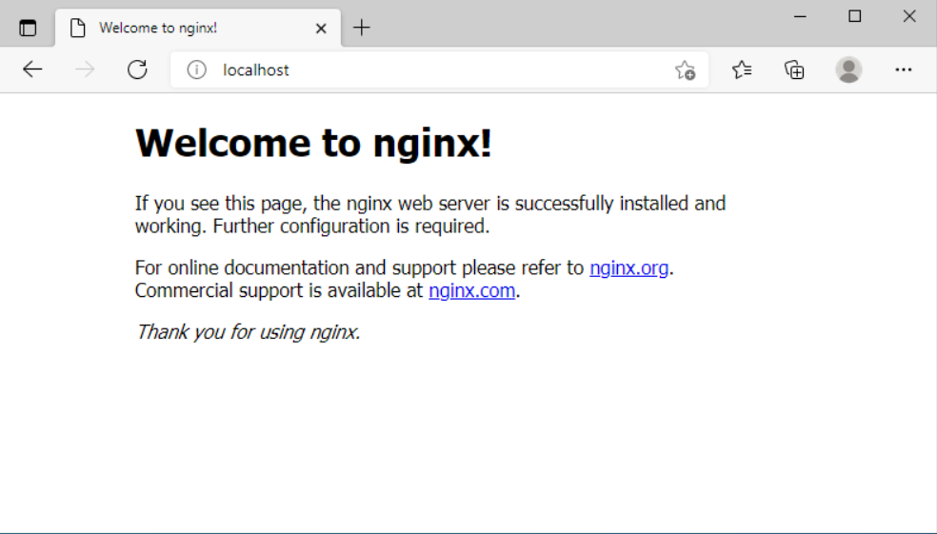Select the 'Welcome to nginx!' tab

tap(198, 28)
